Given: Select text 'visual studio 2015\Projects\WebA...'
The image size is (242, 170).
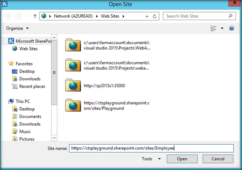Looking at the screenshot, I should pos(117,48).
